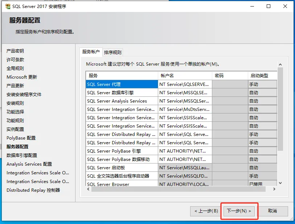Click 功能规则 step in sidebar
Viewport: 295px width, 224px height.
pyautogui.click(x=15, y=120)
